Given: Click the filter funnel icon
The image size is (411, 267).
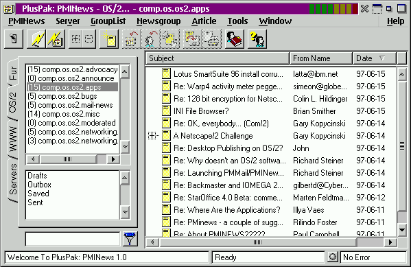Looking at the screenshot, I should pos(130,238).
